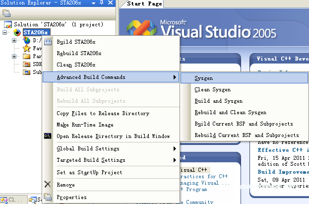Expand the Parameter folder node
The image size is (309, 204).
pos(14,56)
